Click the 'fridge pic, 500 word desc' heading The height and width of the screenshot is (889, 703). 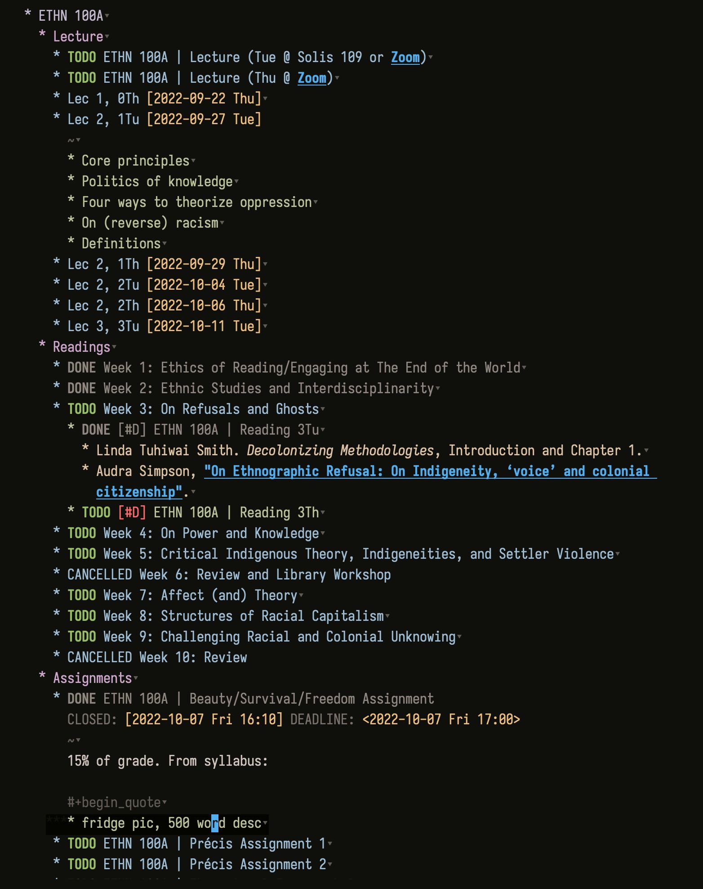(x=171, y=823)
